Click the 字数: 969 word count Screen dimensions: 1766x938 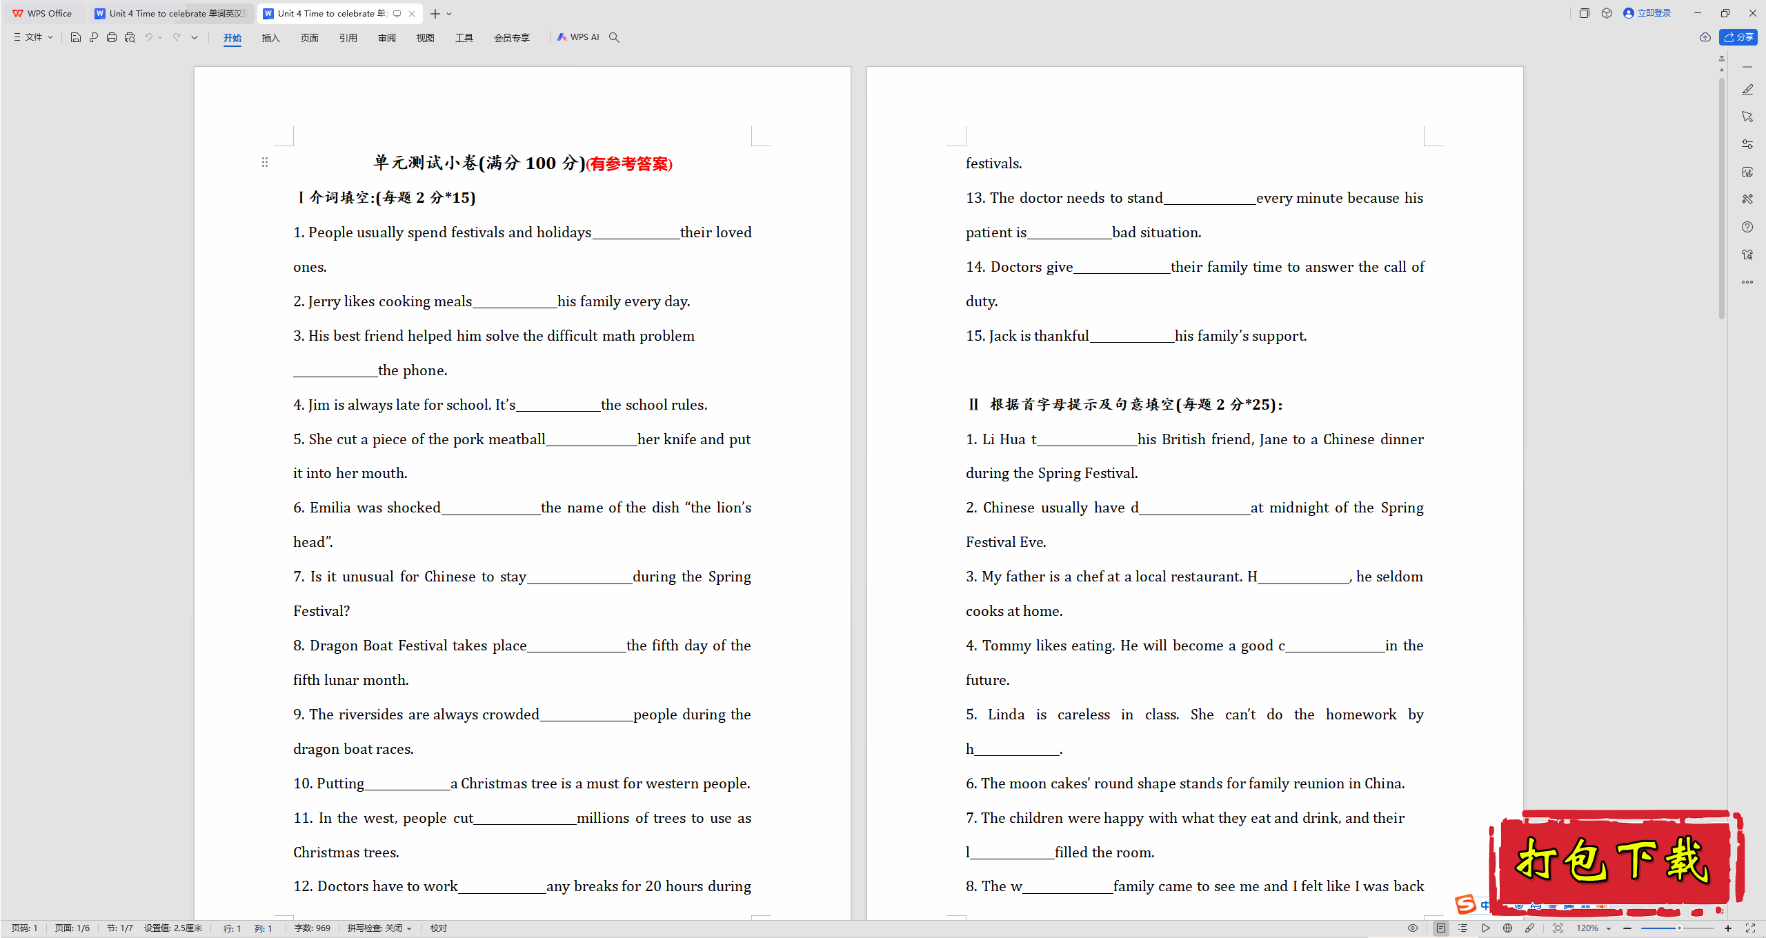click(x=312, y=928)
